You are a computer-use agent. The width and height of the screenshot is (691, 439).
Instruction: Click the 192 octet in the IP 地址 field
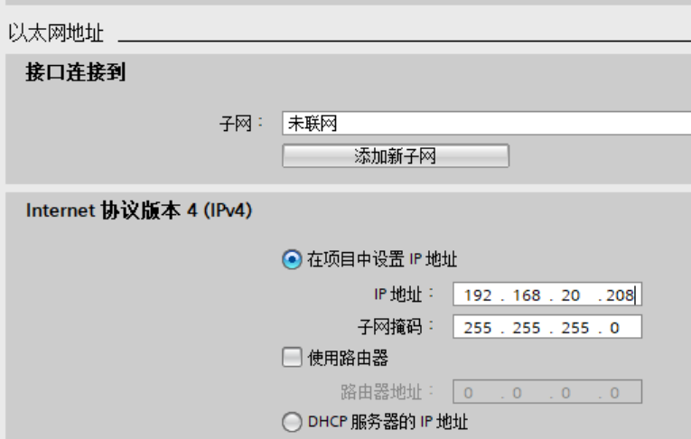tap(478, 295)
